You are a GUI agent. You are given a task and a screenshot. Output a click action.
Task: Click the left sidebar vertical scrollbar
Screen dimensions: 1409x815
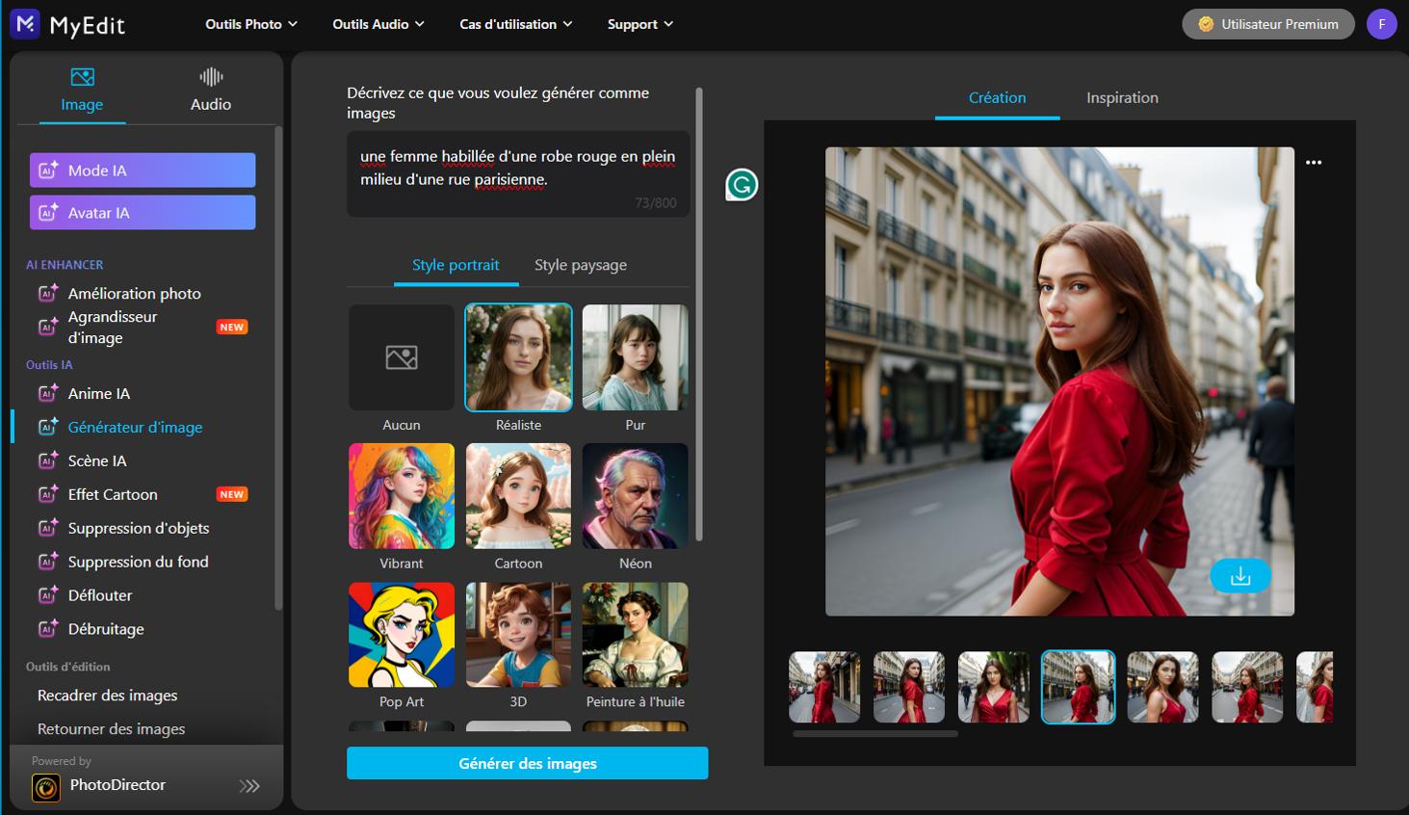tap(278, 367)
